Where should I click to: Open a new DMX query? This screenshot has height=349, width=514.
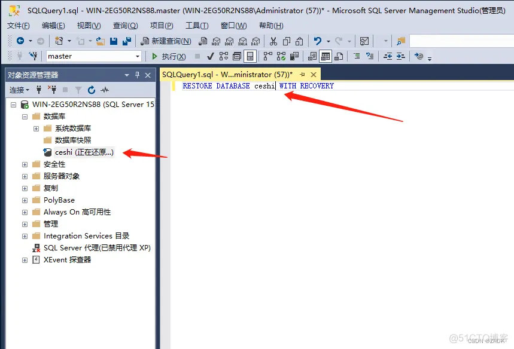[x=229, y=41]
